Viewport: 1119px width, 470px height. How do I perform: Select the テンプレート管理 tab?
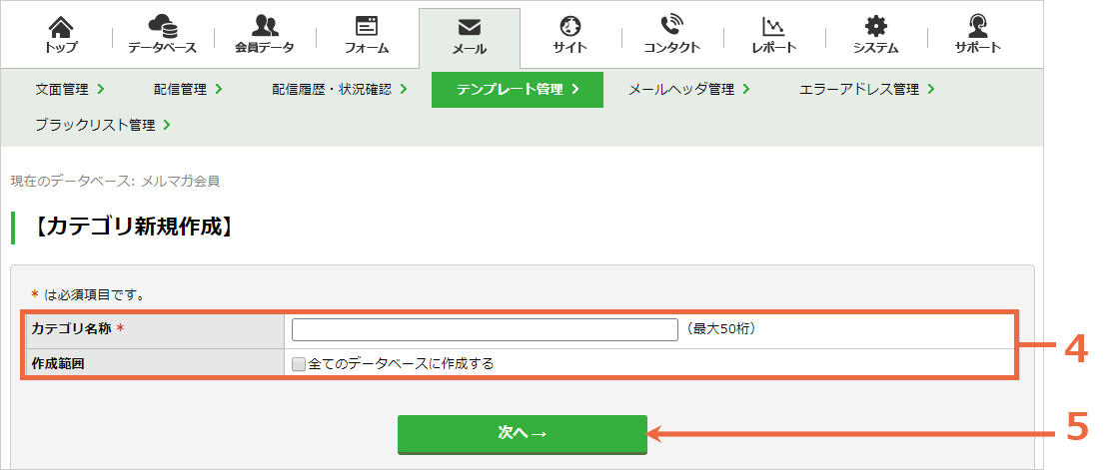click(x=518, y=90)
